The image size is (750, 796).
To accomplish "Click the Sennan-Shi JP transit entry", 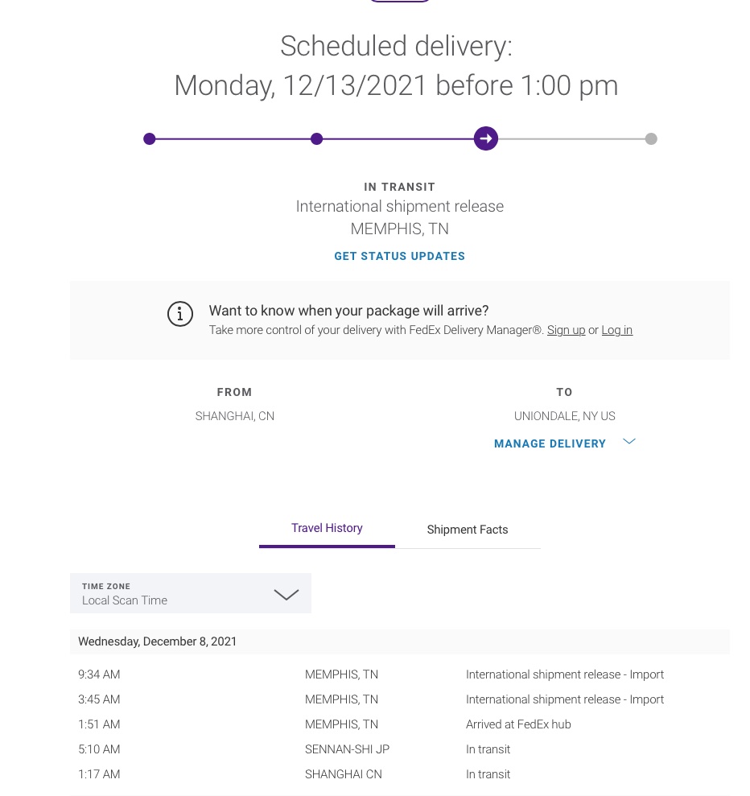I will 347,749.
